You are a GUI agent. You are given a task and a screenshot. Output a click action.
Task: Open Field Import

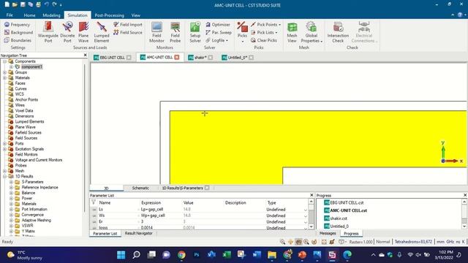[x=128, y=24]
